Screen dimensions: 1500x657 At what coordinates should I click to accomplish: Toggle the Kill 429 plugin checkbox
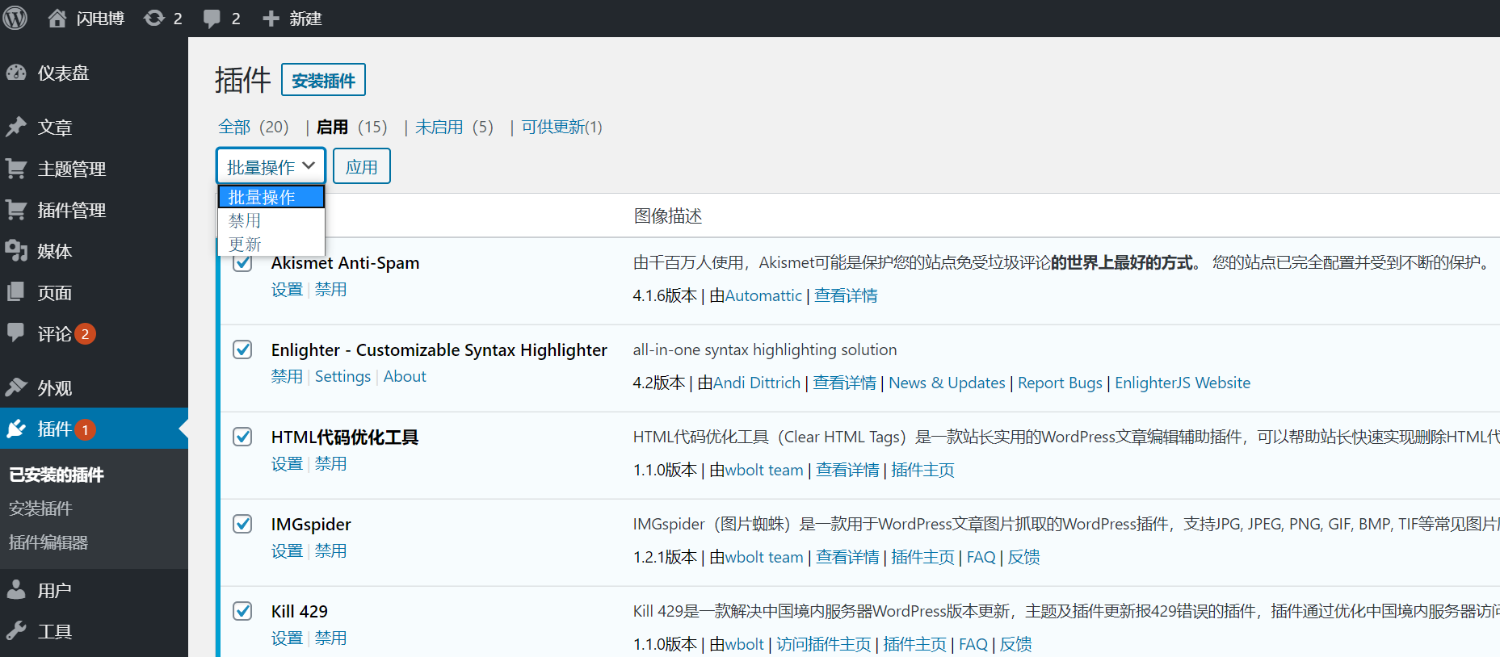coord(242,611)
